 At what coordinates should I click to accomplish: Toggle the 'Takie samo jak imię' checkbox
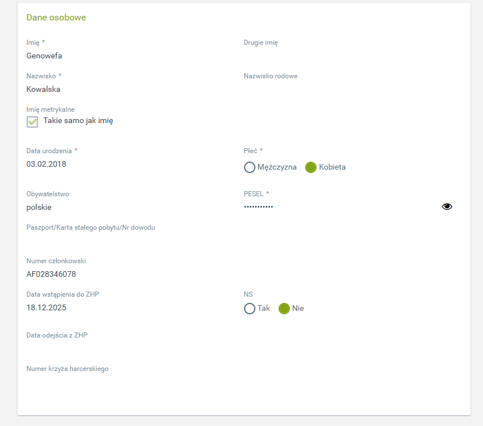coord(32,121)
